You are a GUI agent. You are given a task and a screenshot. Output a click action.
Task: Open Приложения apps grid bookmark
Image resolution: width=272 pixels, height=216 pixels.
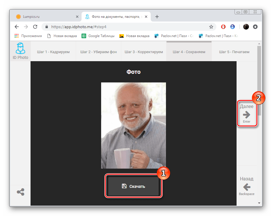(28, 36)
